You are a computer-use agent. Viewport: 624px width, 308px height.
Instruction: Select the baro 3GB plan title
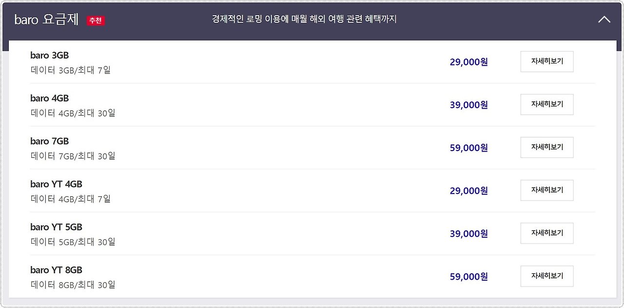tap(49, 56)
